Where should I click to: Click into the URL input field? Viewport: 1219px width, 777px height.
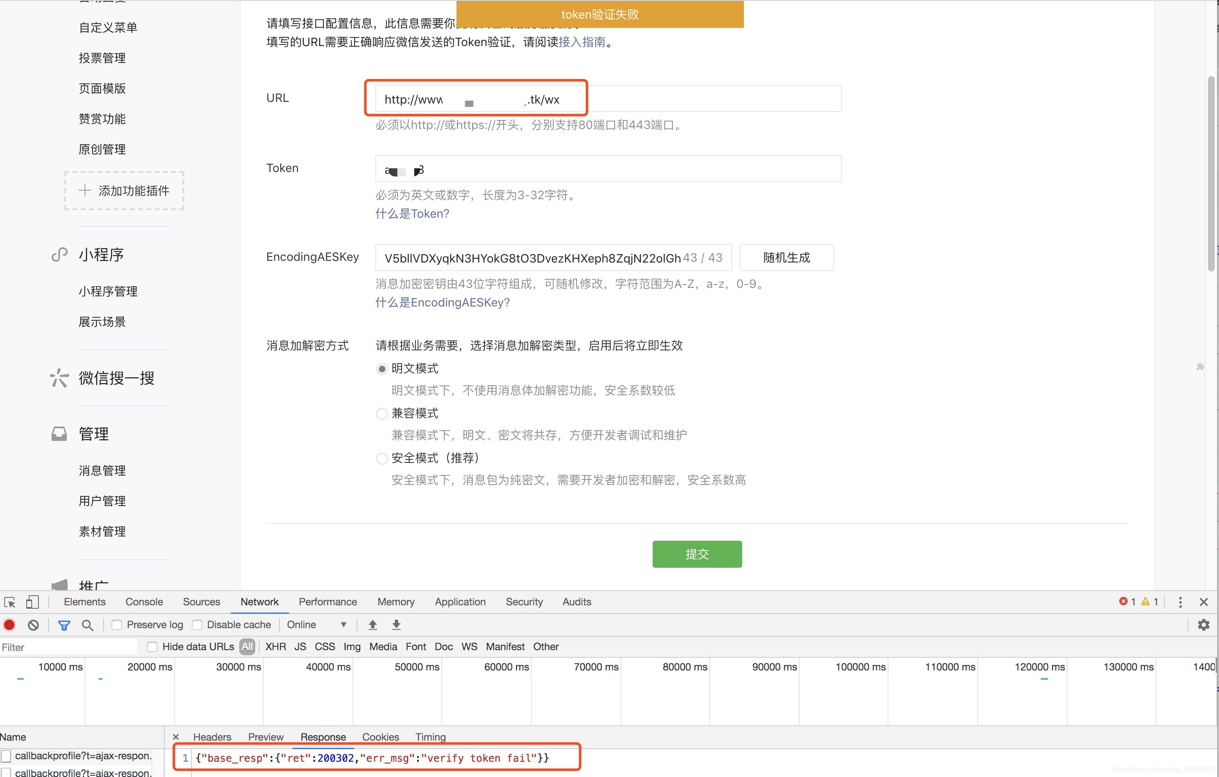(x=608, y=98)
